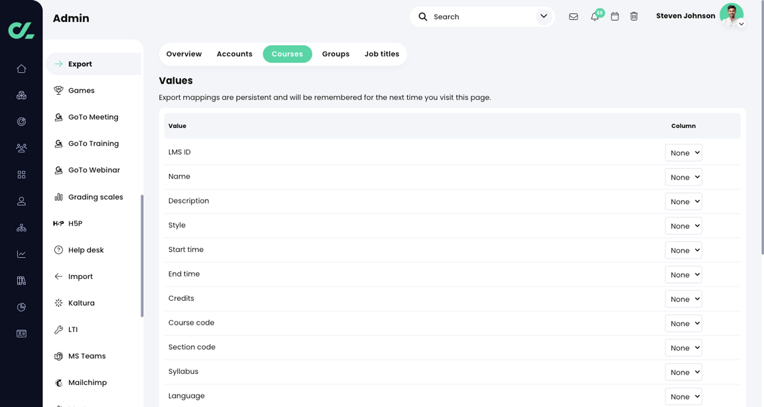
Task: Switch to the Job titles tab
Action: (x=381, y=54)
